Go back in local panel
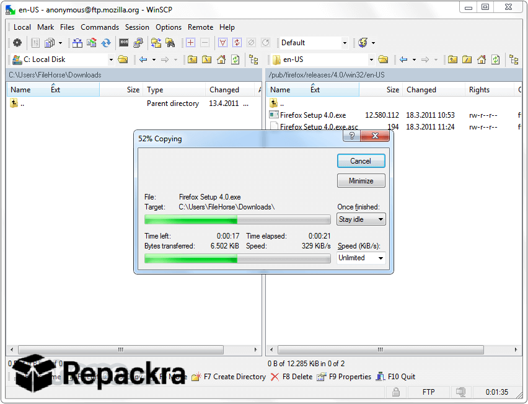This screenshot has width=528, height=404. (143, 59)
